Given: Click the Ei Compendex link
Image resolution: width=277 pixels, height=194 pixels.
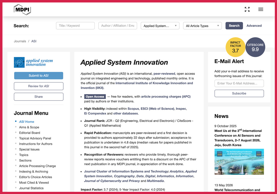Looking at the screenshot, I should coord(95,114).
